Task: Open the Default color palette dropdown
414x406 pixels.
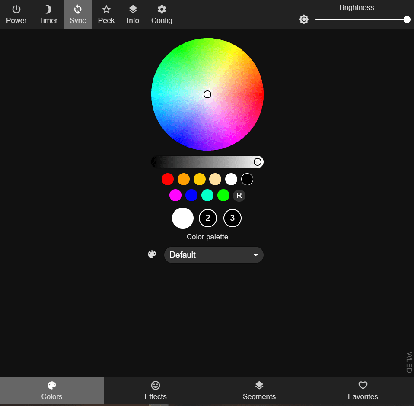Action: (x=214, y=255)
